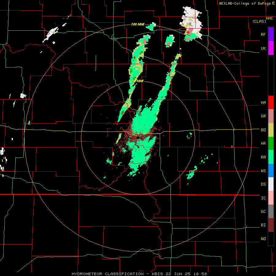Click the BI legend label
276x276 pixels.
point(263,225)
